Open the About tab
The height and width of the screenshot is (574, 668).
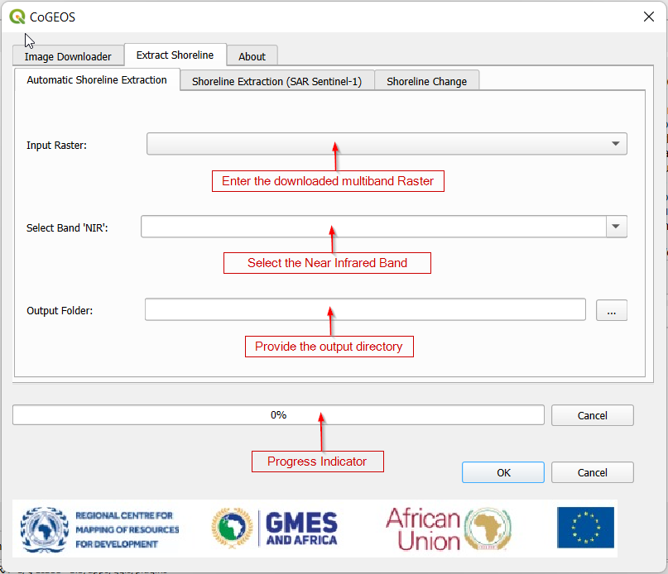252,56
